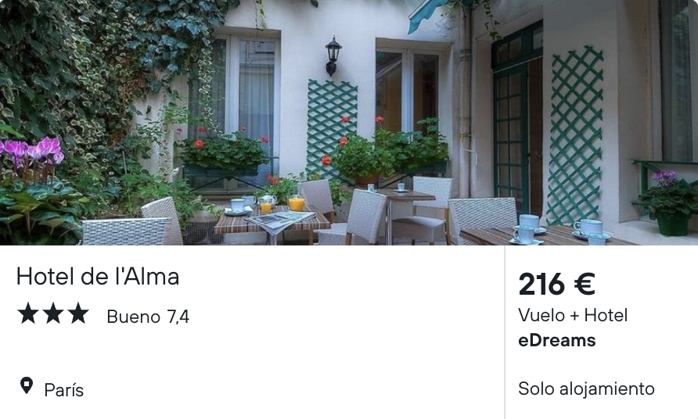The image size is (698, 419).
Task: Select the Vuelo + Hotel label
Action: [573, 315]
